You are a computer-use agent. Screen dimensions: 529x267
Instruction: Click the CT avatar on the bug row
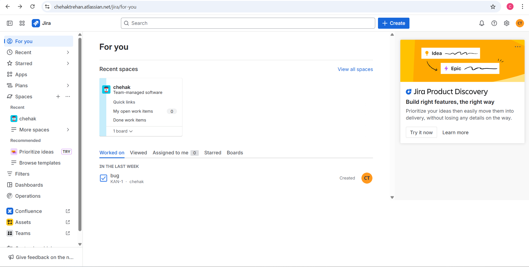coord(367,178)
